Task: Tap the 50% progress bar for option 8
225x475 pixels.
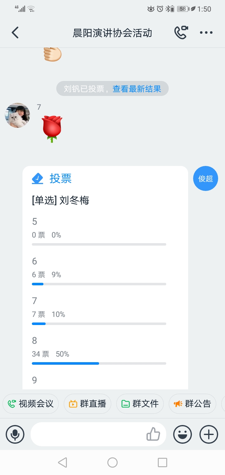Action: pos(99,363)
